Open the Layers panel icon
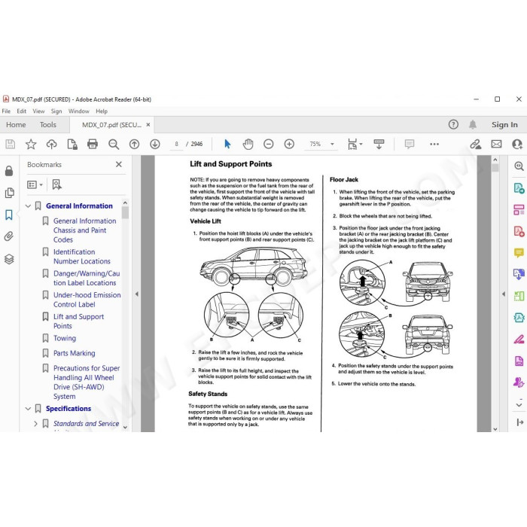This screenshot has width=527, height=527. click(9, 259)
